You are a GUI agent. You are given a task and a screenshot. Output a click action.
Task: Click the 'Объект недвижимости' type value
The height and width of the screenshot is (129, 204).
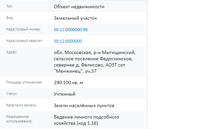tap(79, 7)
